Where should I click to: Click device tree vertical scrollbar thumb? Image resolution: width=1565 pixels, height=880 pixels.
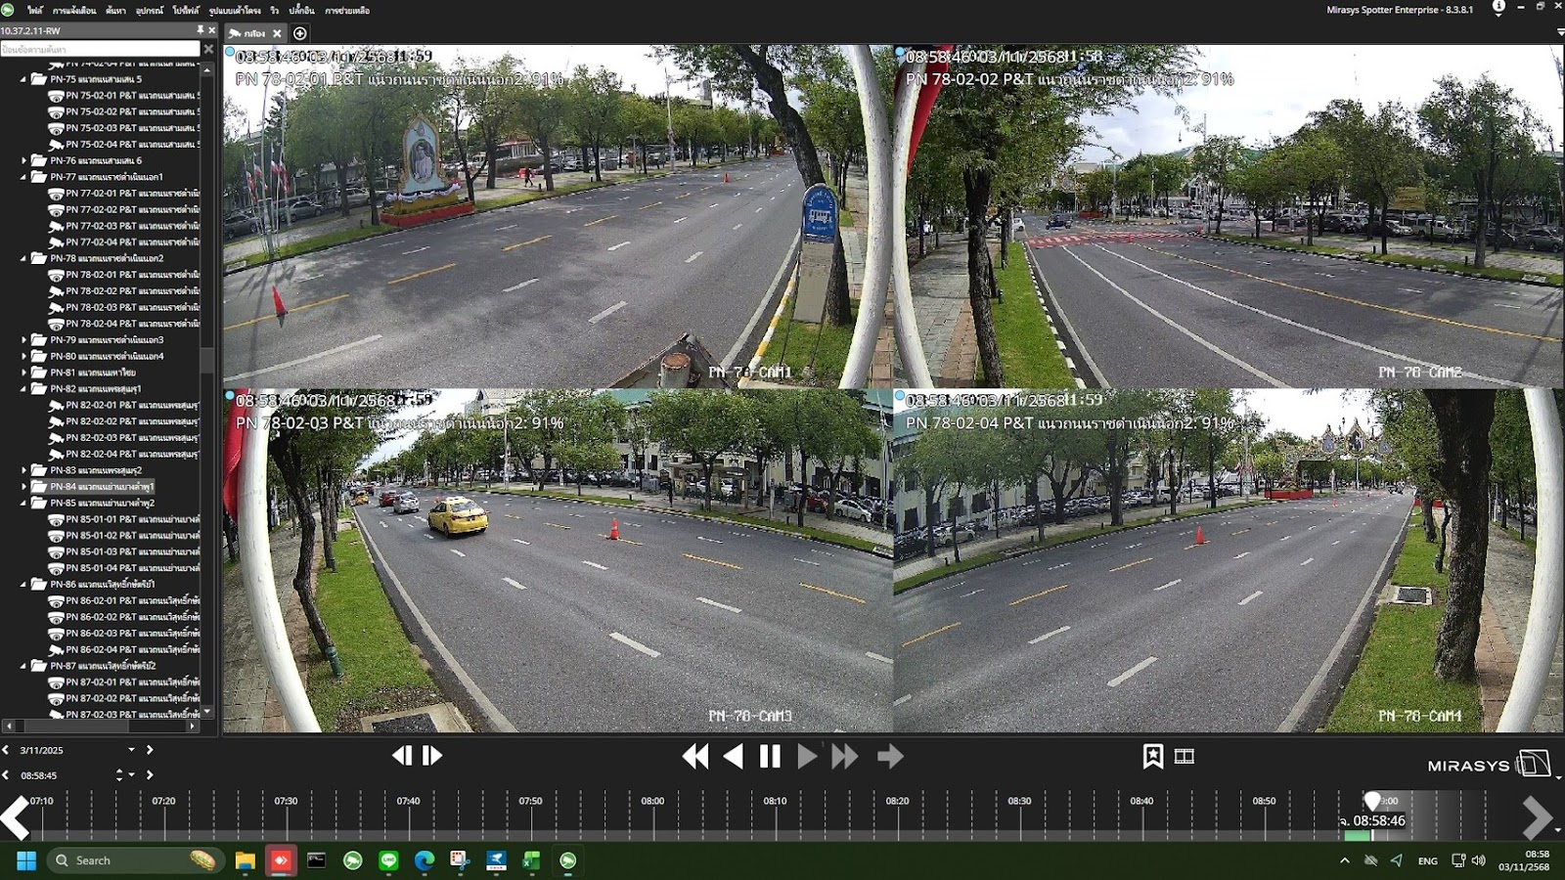click(206, 360)
